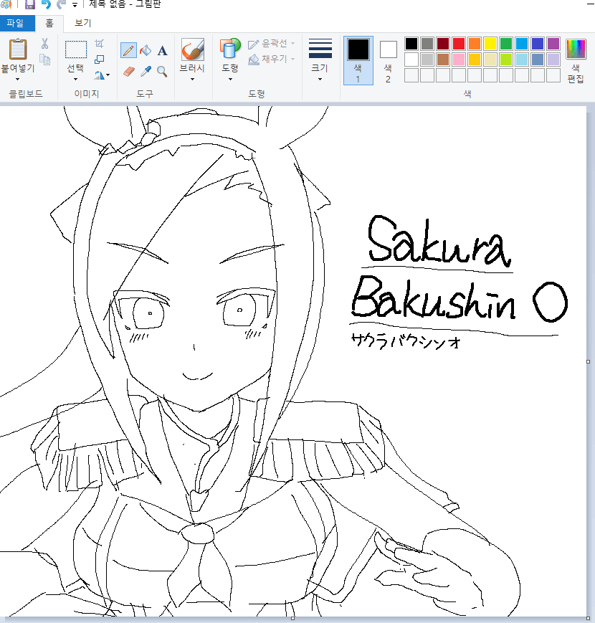Screen dimensions: 595x623
Task: Click the Save icon in quick access toolbar
Action: click(30, 4)
